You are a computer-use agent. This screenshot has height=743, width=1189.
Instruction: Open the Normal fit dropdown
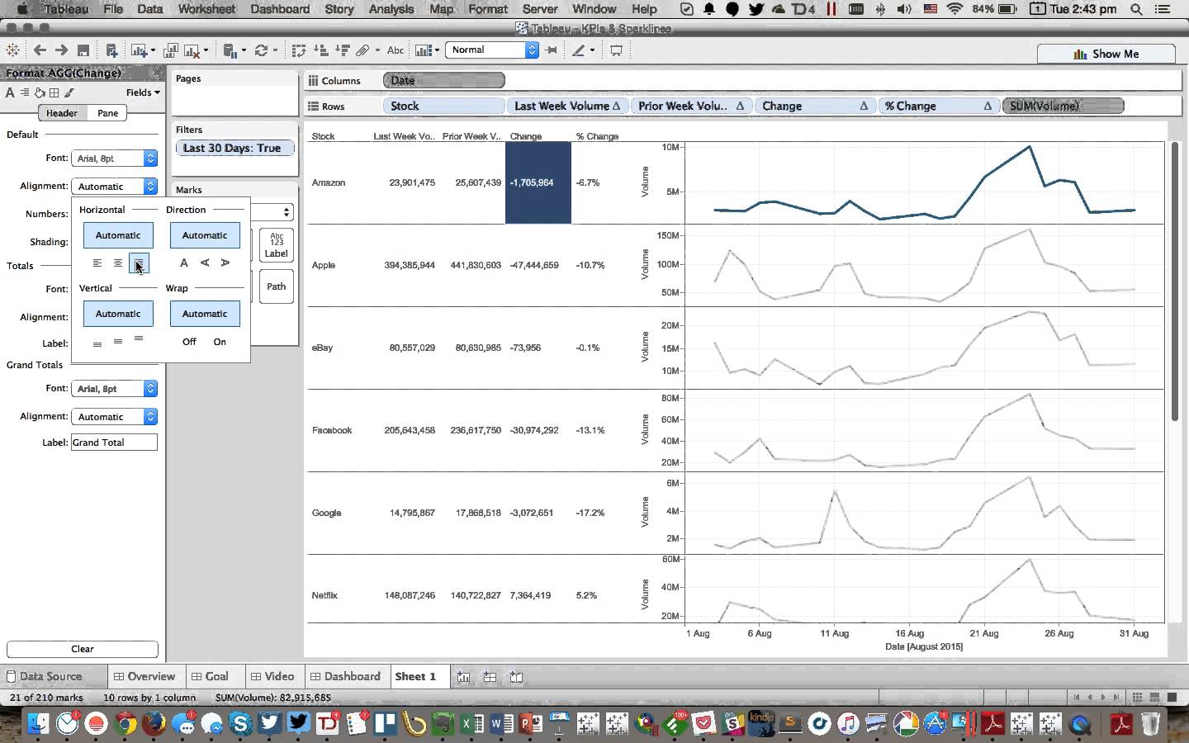click(492, 50)
